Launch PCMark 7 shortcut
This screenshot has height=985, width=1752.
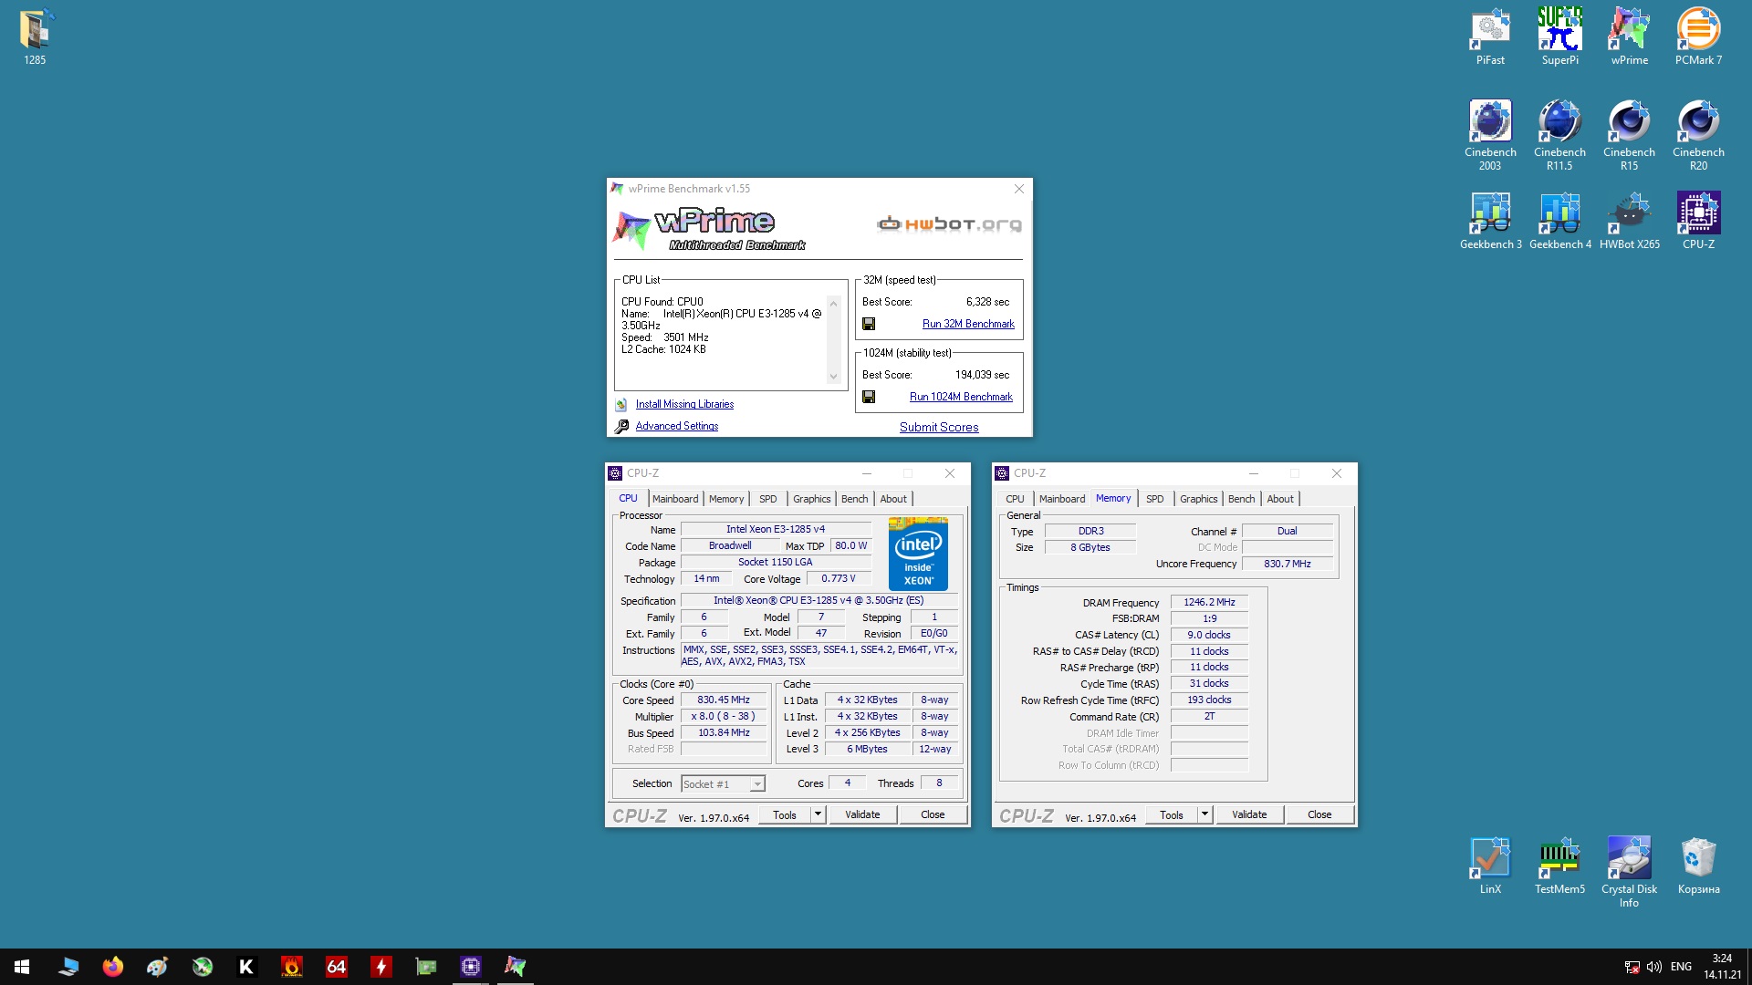click(x=1698, y=36)
